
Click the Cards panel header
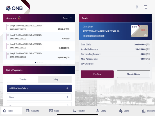coord(115,18)
